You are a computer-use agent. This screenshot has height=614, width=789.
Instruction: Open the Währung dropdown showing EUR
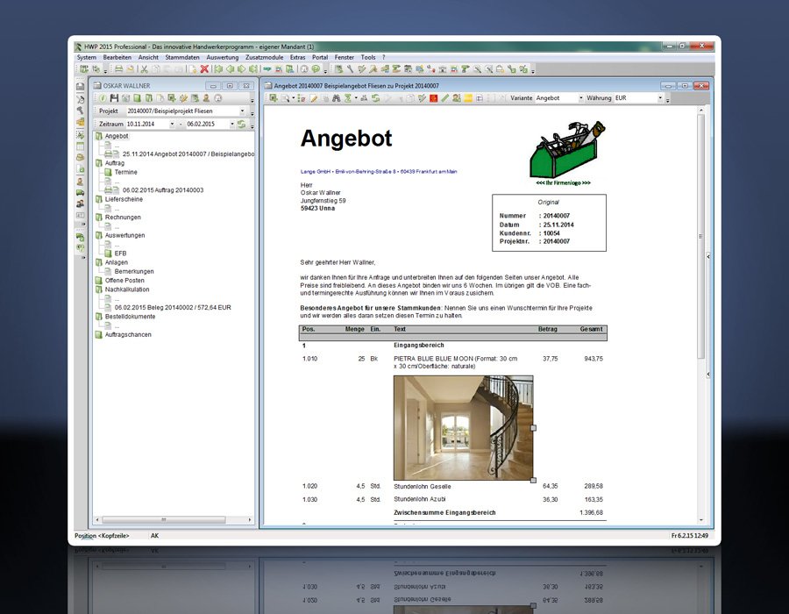tap(660, 98)
